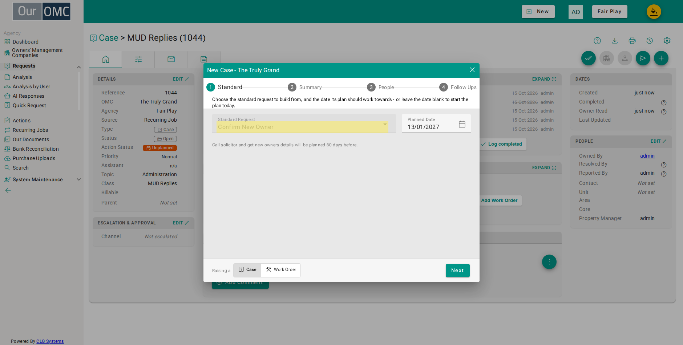The width and height of the screenshot is (683, 345).
Task: Select Case as the raising type
Action: [247, 270]
